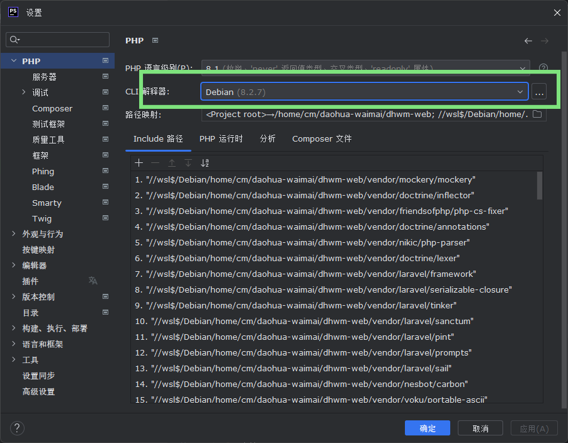Click the sort include paths alphabetically icon
Viewport: 568px width, 443px height.
pyautogui.click(x=205, y=163)
